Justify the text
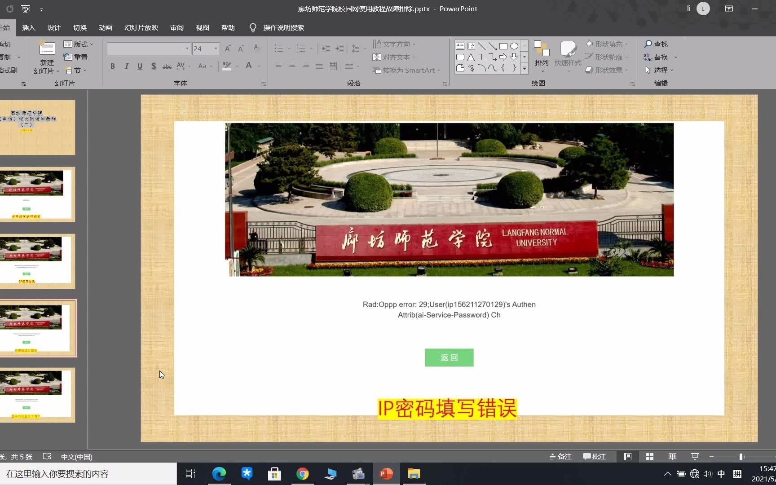Viewport: 776px width, 485px height. pyautogui.click(x=319, y=66)
